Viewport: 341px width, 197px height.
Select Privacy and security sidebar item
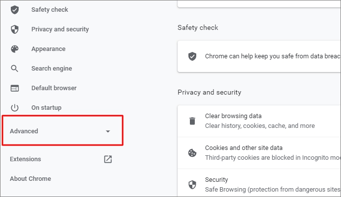60,29
